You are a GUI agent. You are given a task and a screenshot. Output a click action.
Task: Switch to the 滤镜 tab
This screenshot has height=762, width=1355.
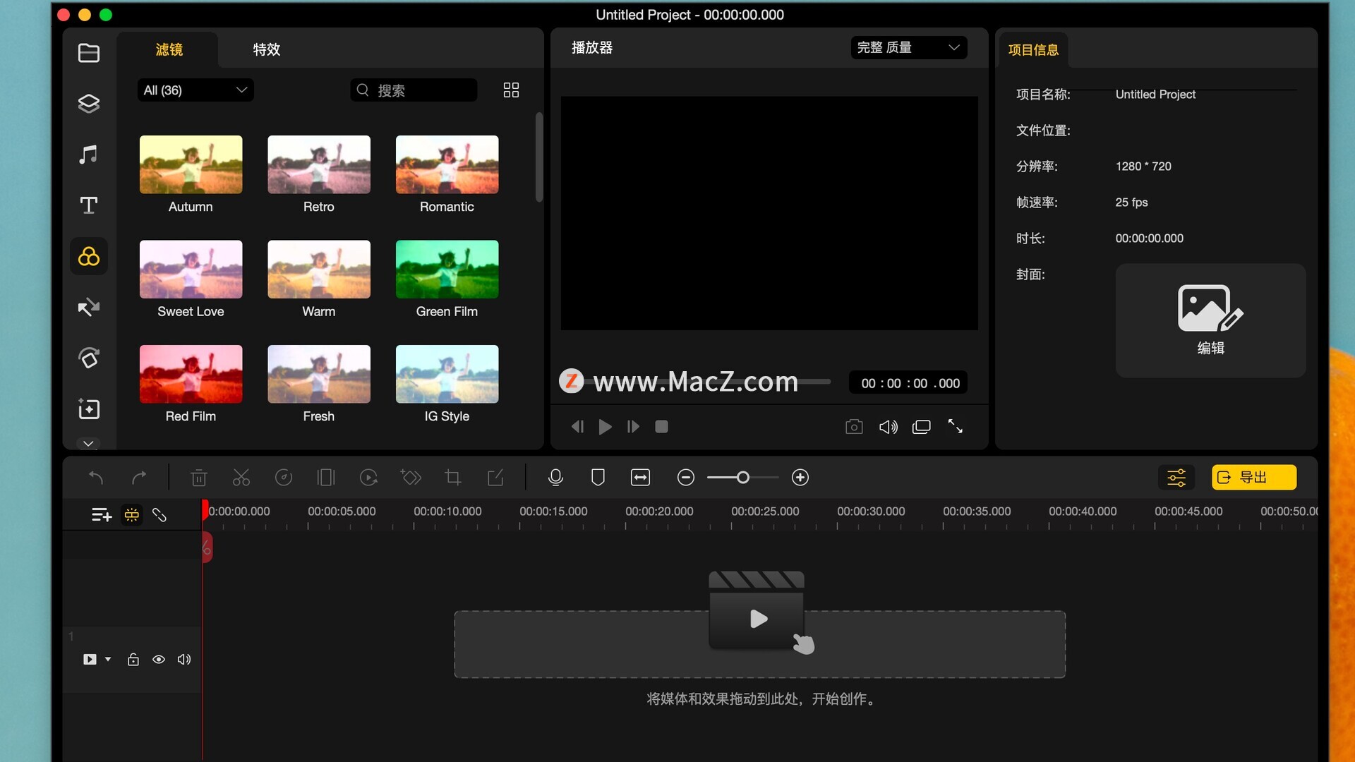click(169, 49)
